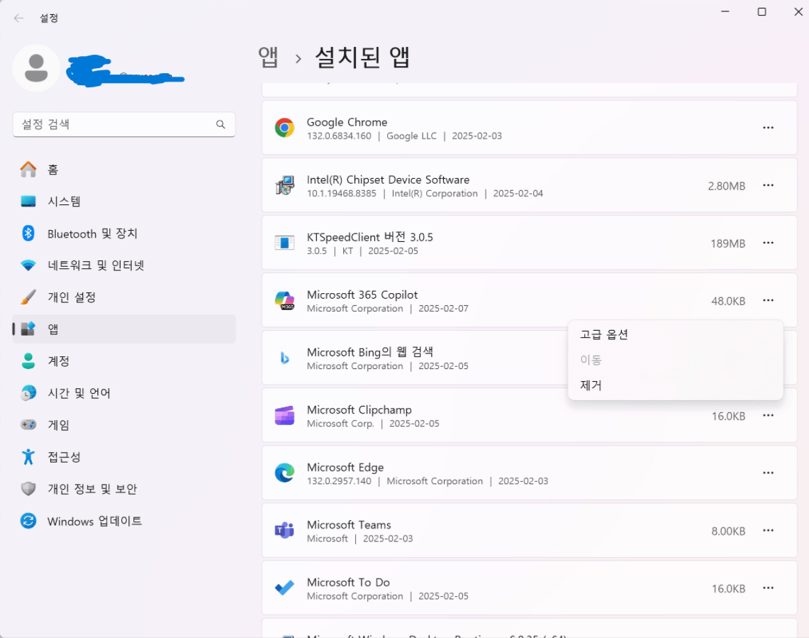Click the Microsoft Teams app name
The width and height of the screenshot is (809, 638).
[349, 525]
